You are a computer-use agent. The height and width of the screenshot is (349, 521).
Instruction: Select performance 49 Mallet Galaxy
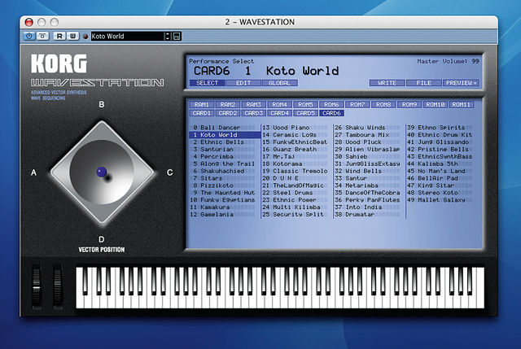442,200
